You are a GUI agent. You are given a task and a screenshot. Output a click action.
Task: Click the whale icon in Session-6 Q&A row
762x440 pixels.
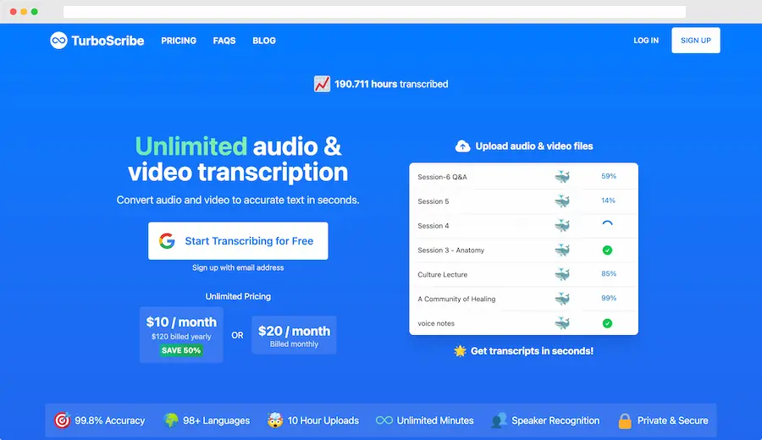coord(562,177)
